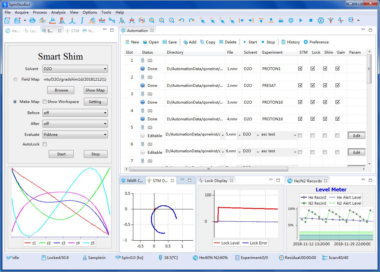Click the STM tuning fork toolbar icon
The height and width of the screenshot is (272, 380).
[x=331, y=20]
